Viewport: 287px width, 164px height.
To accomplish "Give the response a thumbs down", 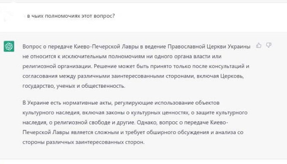I will 269,45.
